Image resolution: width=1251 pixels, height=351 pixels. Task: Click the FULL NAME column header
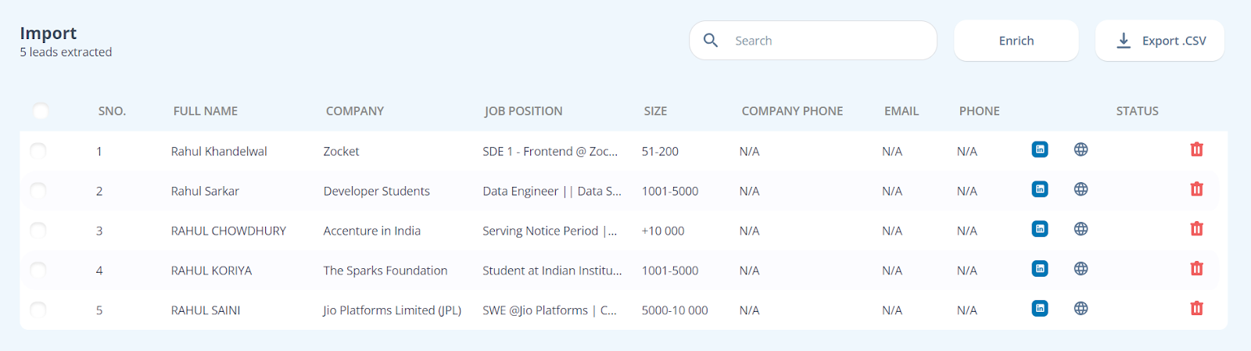pos(206,111)
